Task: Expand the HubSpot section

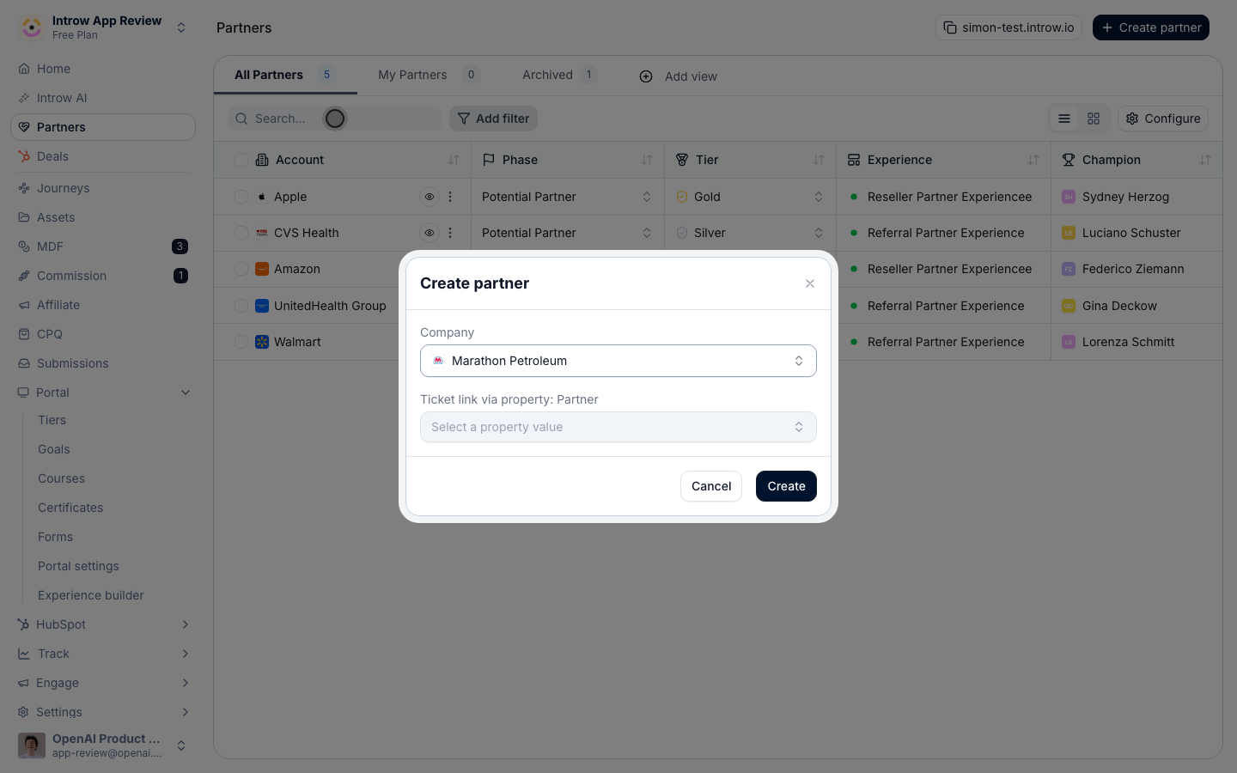Action: tap(186, 624)
